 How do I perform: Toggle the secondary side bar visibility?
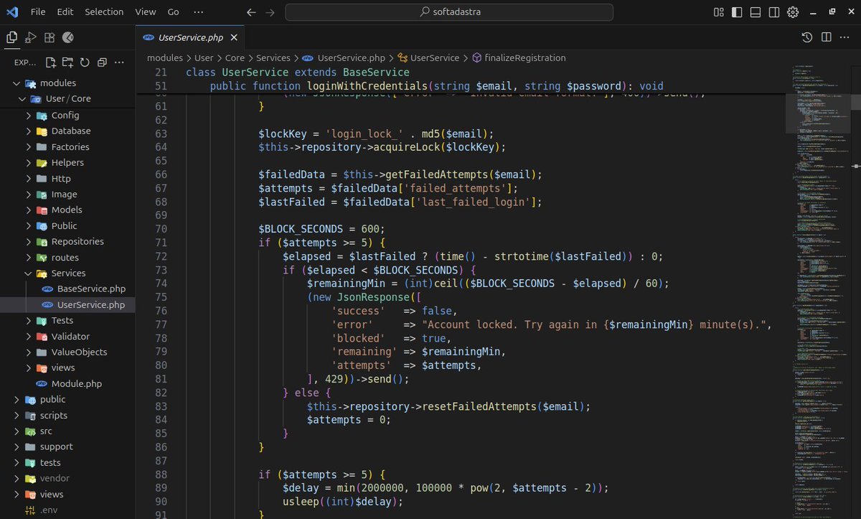(x=774, y=12)
